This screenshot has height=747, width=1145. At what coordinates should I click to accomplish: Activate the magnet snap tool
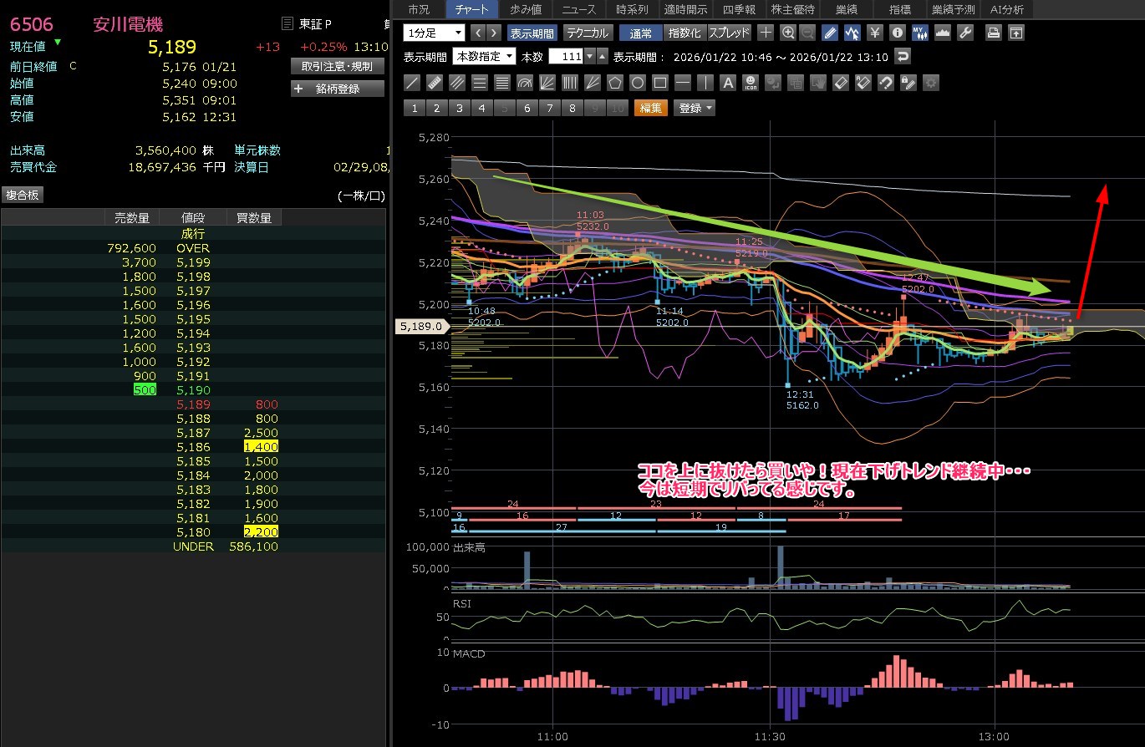pos(886,83)
